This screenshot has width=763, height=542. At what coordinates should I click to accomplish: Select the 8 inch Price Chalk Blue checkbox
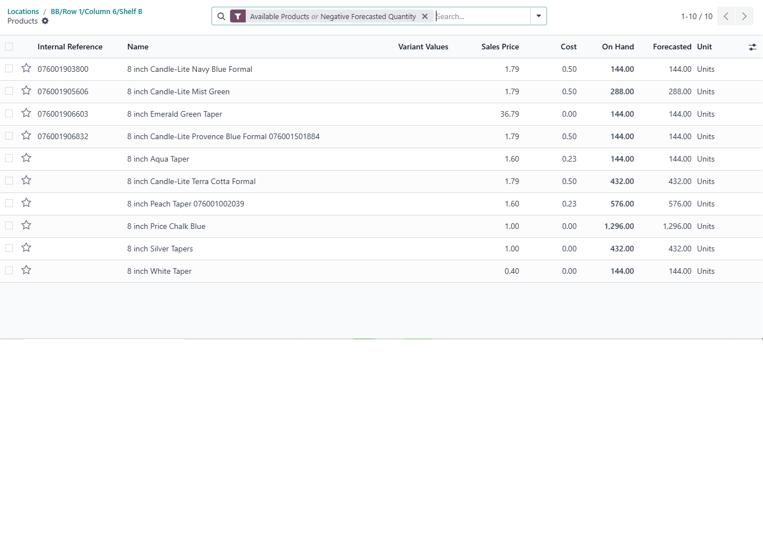8,225
